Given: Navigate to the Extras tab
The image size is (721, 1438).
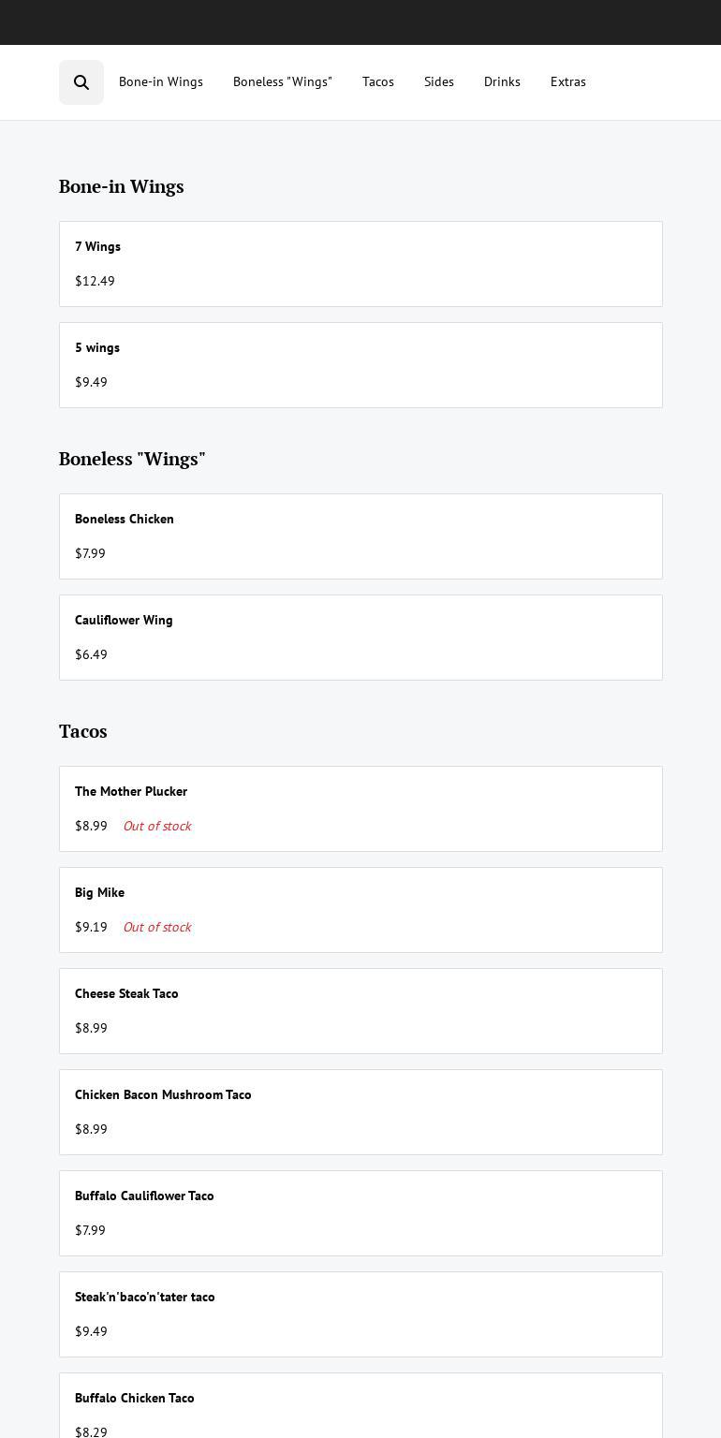Looking at the screenshot, I should click(568, 82).
